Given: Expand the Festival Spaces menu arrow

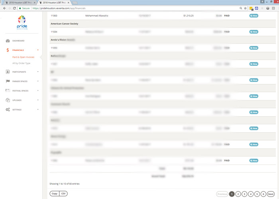Looking at the screenshot, I should click(x=38, y=91).
